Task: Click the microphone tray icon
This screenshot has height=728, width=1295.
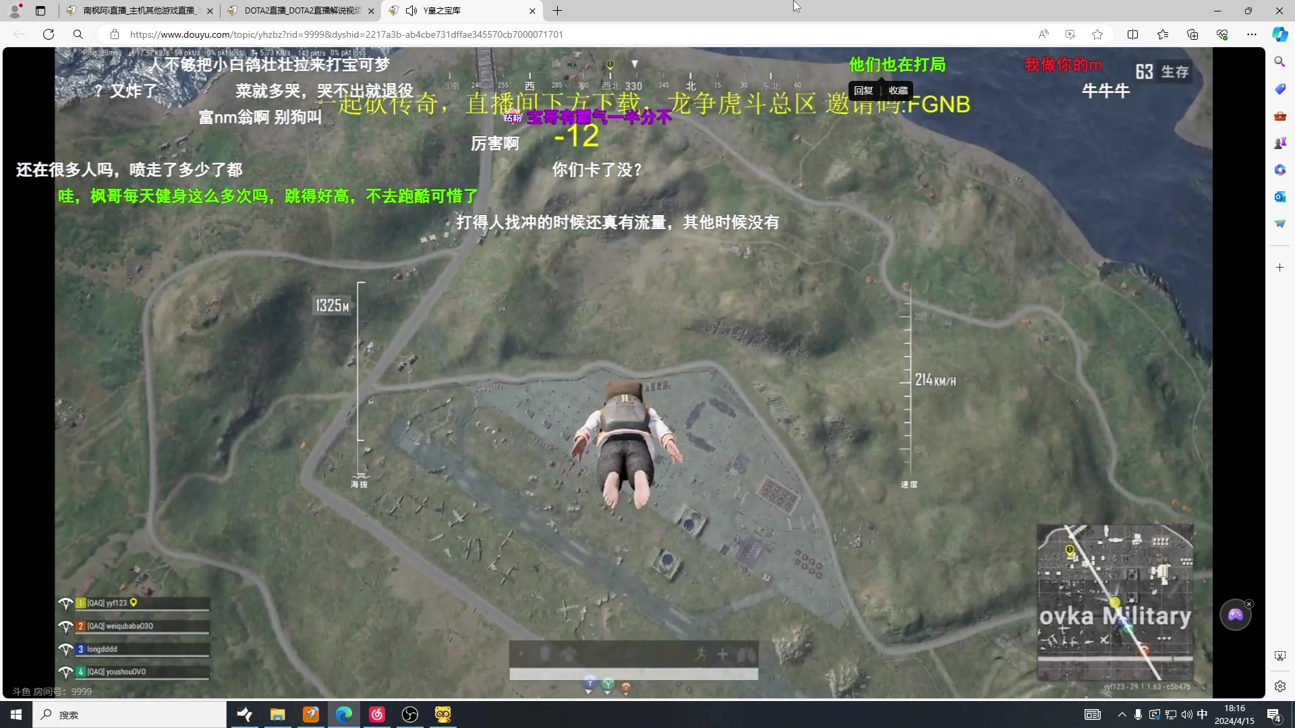Action: pos(1138,715)
